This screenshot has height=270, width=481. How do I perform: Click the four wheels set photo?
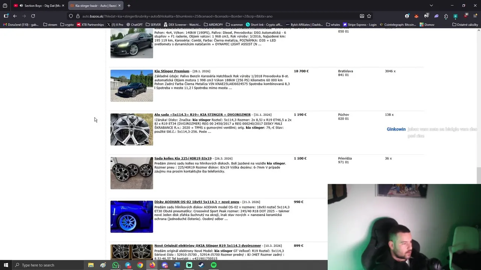point(132,173)
